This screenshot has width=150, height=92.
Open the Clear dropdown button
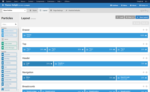(130, 17)
